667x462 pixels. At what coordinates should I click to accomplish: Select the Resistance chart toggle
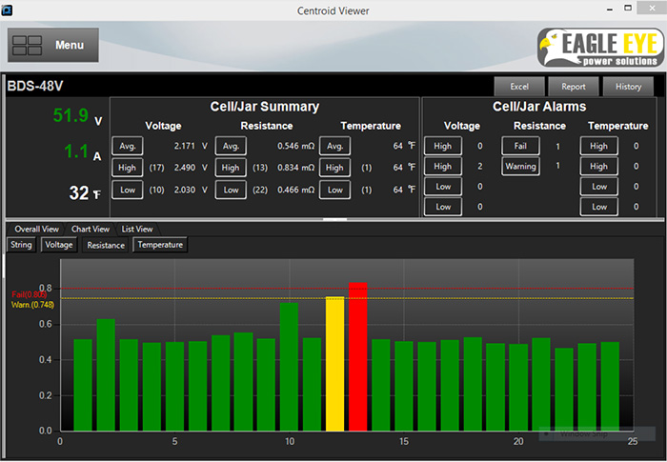[x=106, y=245]
